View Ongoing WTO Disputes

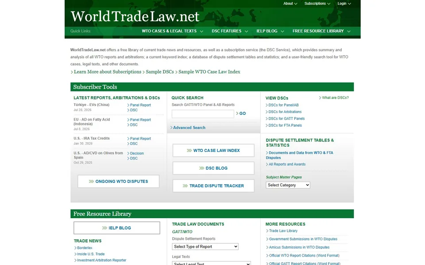click(119, 182)
